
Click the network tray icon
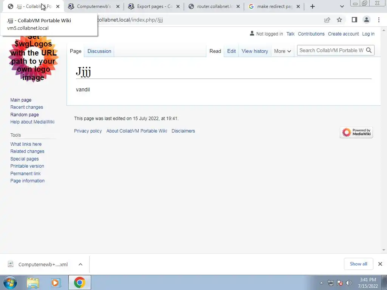[330, 283]
